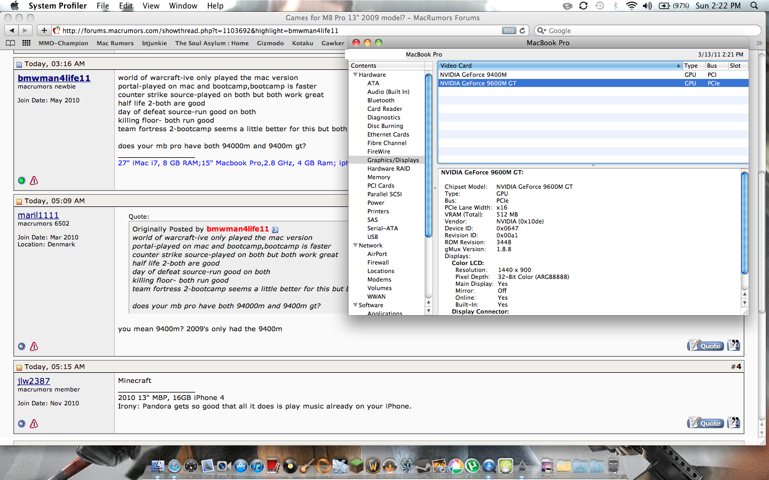Open the Help menu
This screenshot has width=769, height=480.
(215, 5)
